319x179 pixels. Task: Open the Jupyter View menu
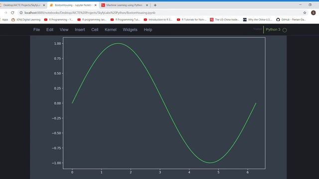[x=64, y=30]
